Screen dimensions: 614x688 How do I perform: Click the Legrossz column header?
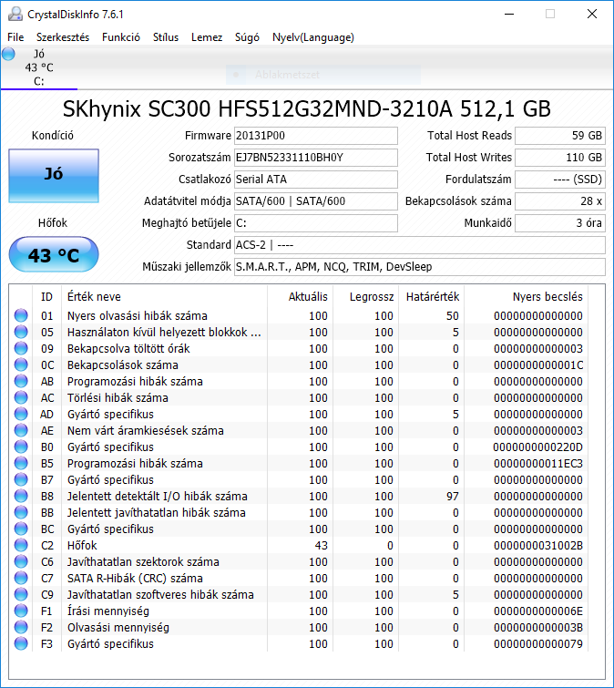(366, 296)
